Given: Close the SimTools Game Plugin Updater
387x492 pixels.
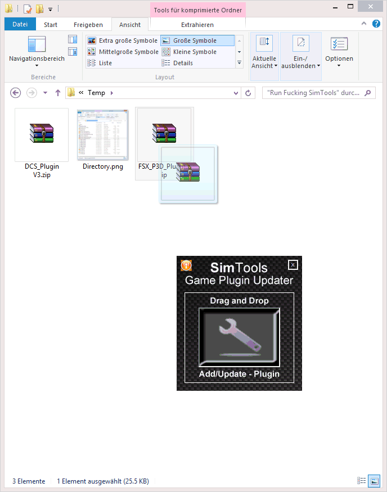Looking at the screenshot, I should [x=292, y=265].
